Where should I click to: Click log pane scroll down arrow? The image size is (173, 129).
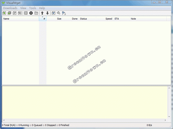click(169, 117)
